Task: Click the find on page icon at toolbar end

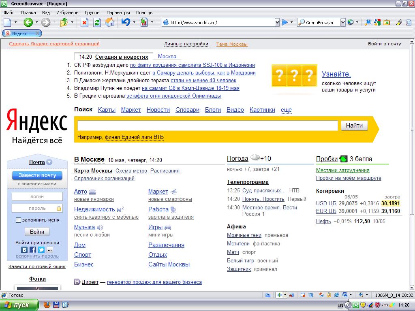Action: [409, 23]
